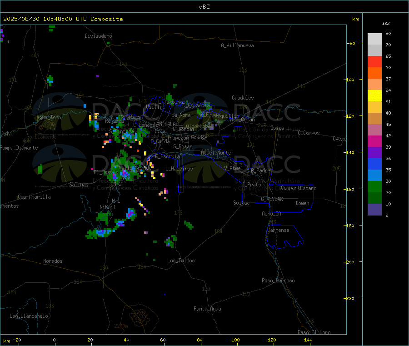Select the Punta_Agua label
Screen dimensions: 409x346
point(207,309)
